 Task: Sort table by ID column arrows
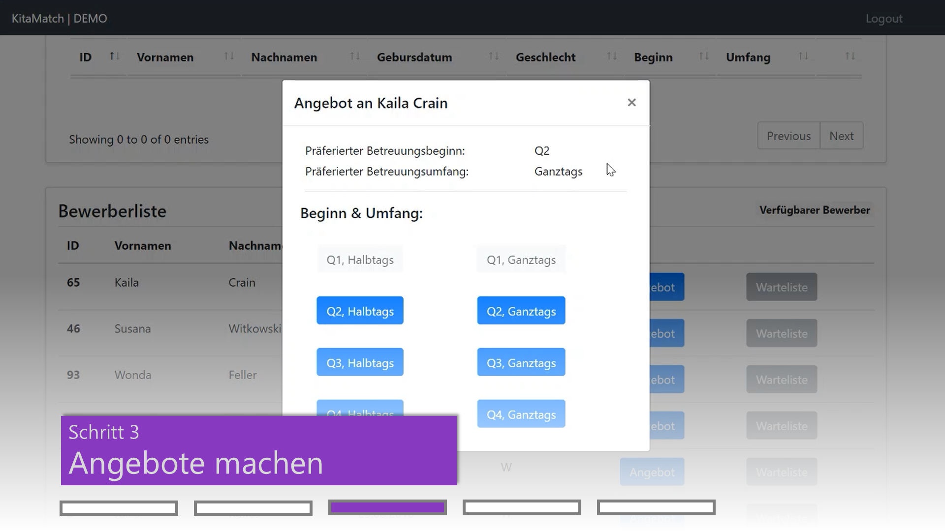tap(114, 57)
